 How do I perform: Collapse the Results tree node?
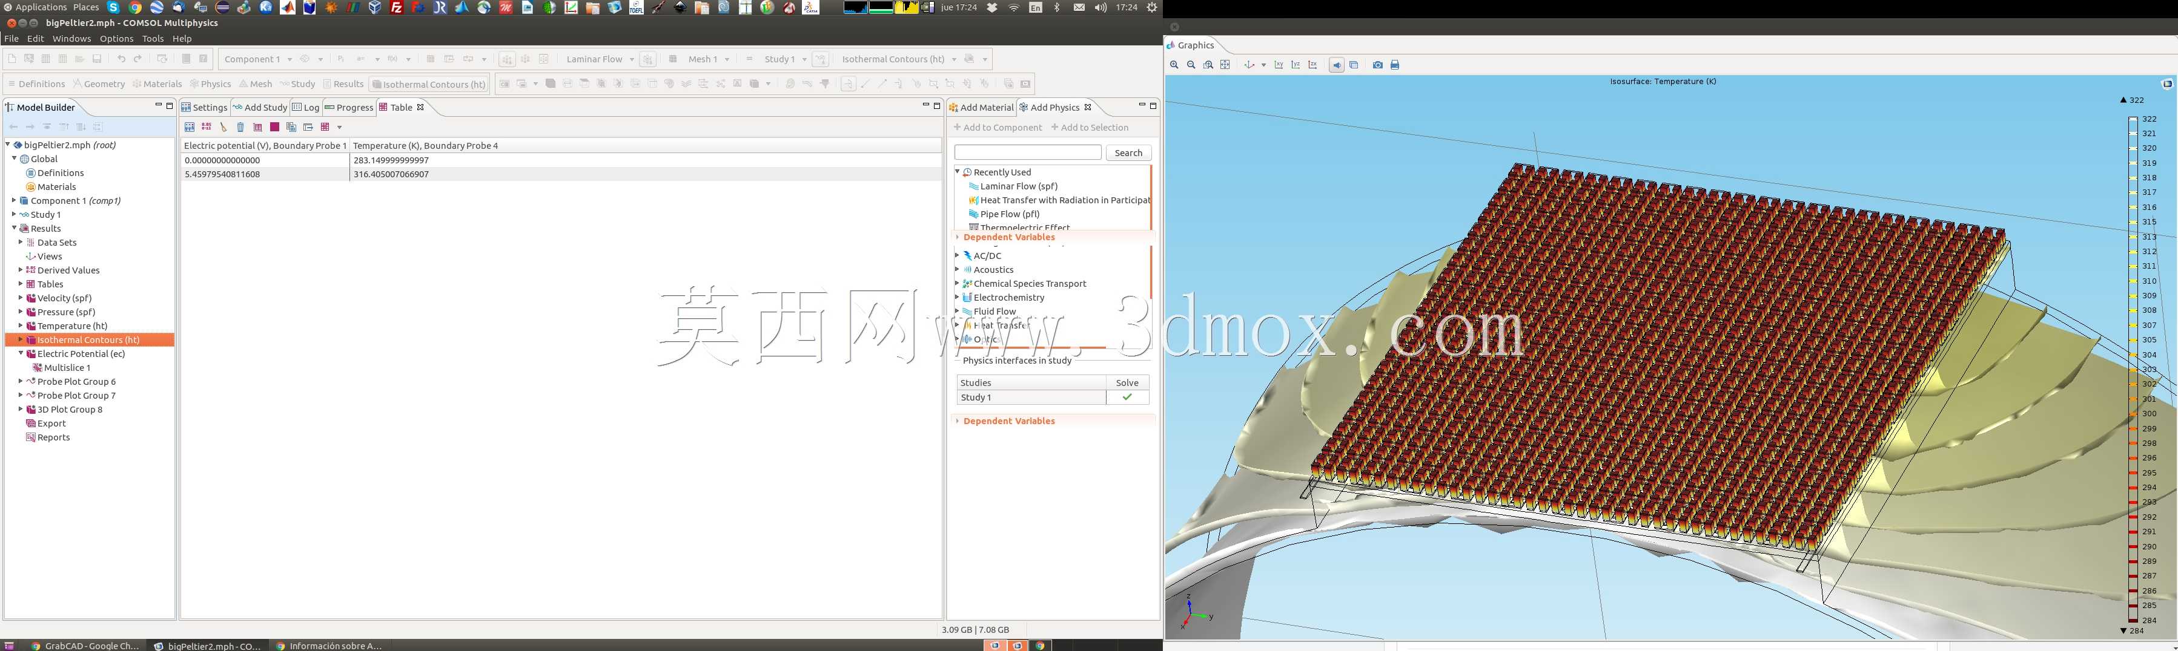tap(13, 229)
